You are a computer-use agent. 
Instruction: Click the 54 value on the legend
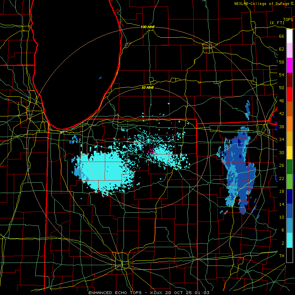(x=282, y=75)
